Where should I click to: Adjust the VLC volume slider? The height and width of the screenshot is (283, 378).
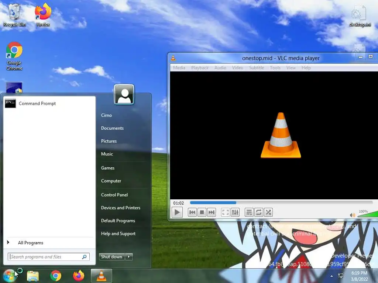(x=368, y=214)
